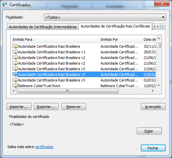
Task: Click icon of the unselected Raiz Brasileira v5 row
Action: (15, 80)
